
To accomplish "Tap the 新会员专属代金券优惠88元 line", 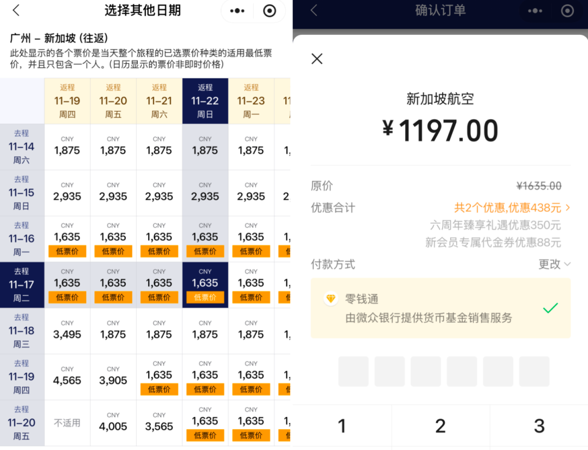I will point(493,243).
